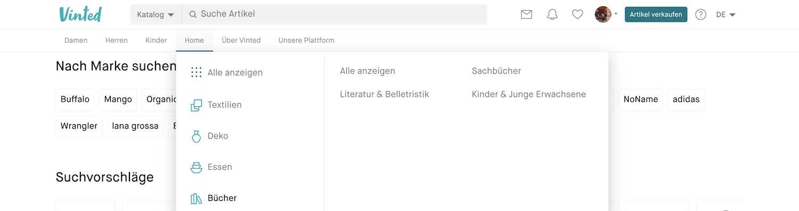The width and height of the screenshot is (799, 211).
Task: Click the Artikel verkaufen button
Action: click(x=656, y=14)
